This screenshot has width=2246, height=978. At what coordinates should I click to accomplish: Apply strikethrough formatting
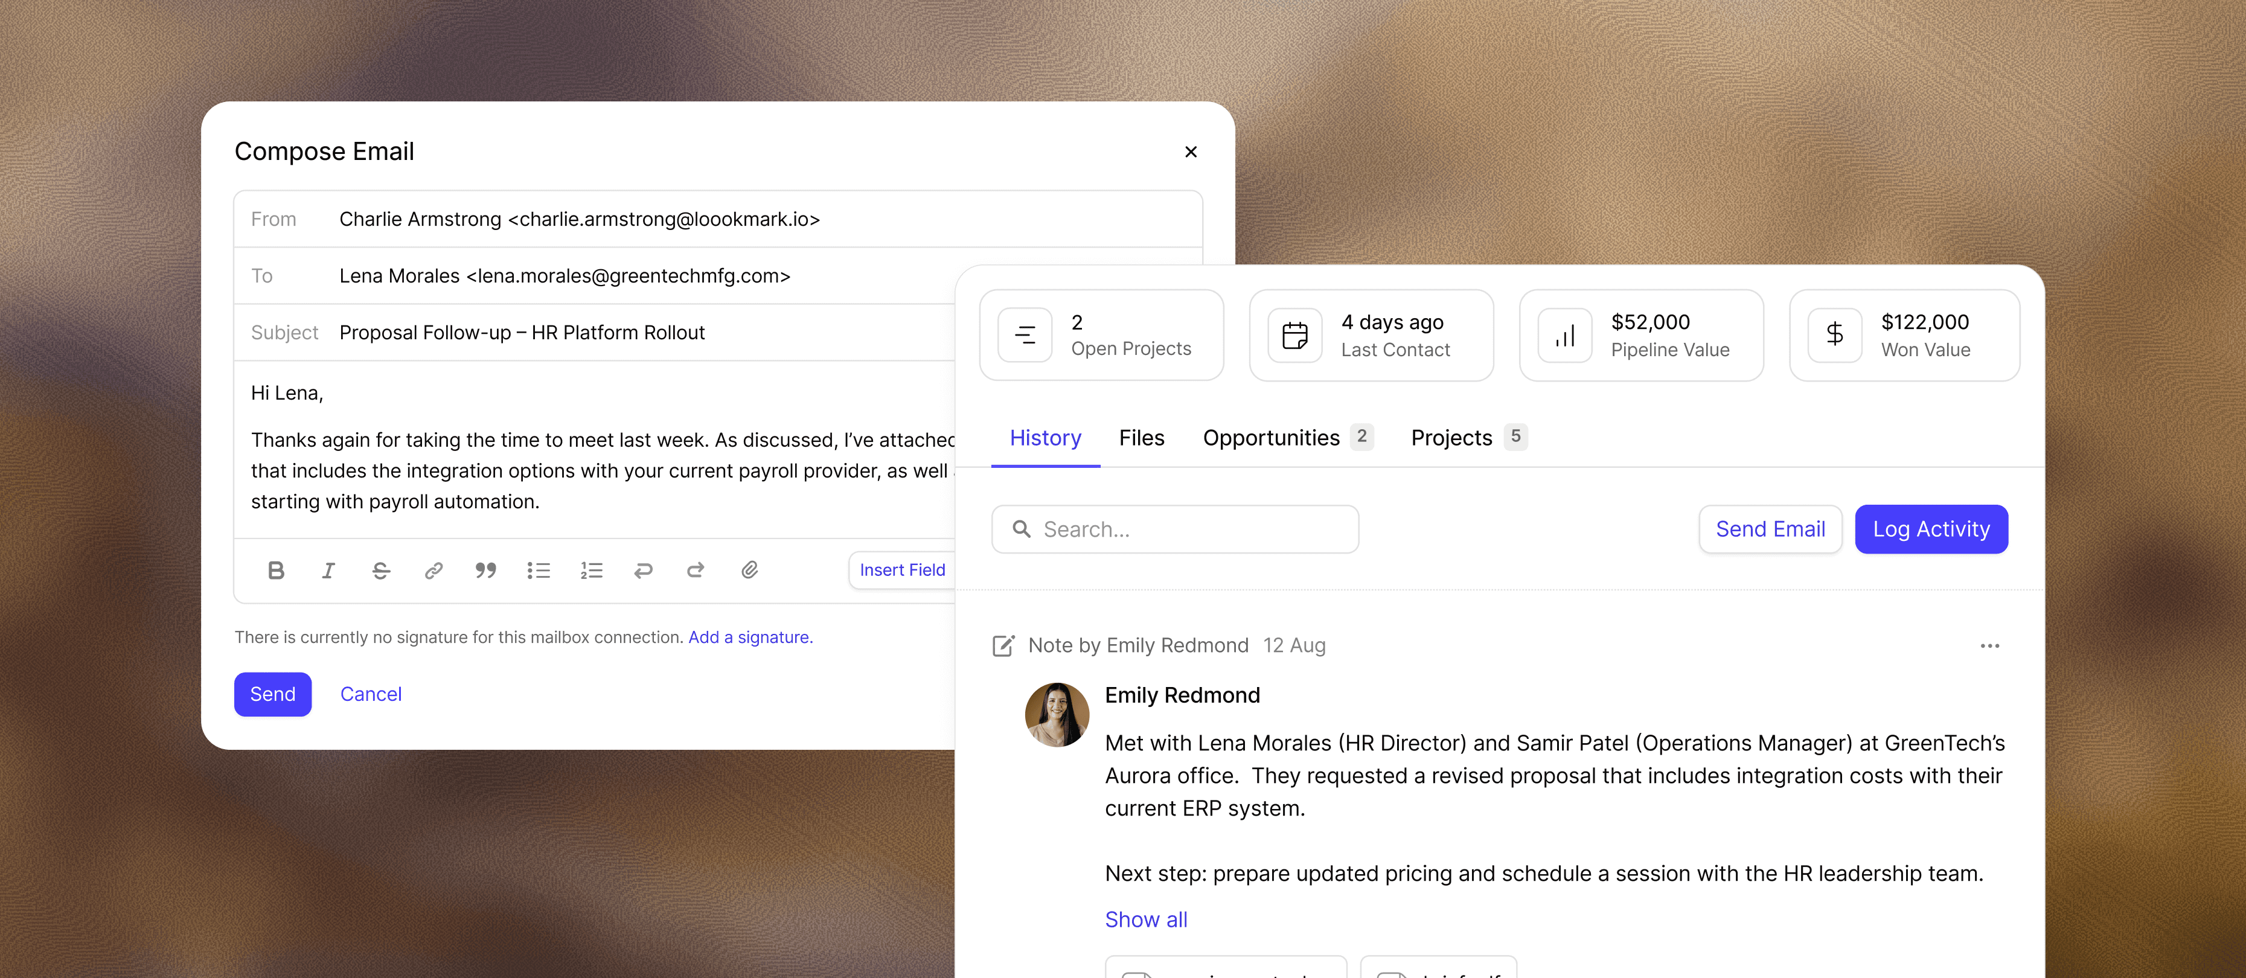point(381,571)
